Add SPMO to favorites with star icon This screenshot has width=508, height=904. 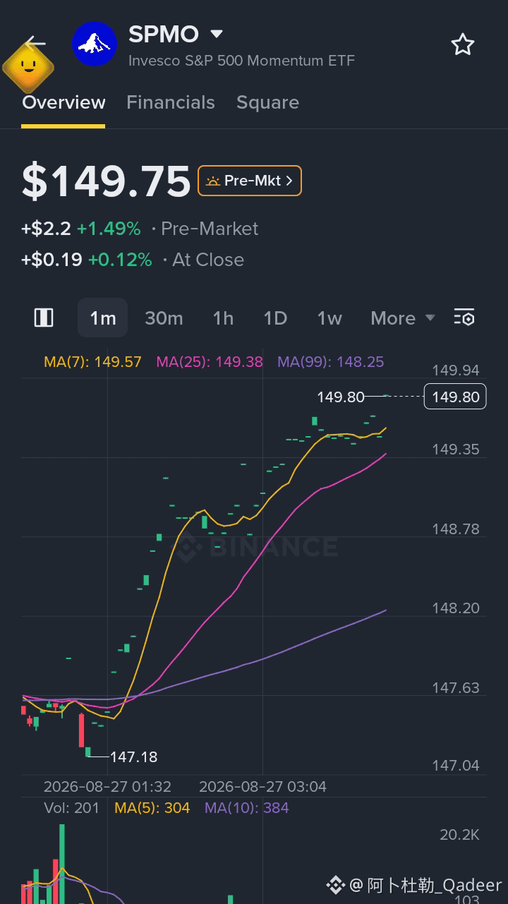point(463,44)
